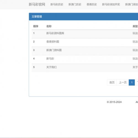Click the 文章管理 panel heading
The image size is (138, 138).
(x=37, y=17)
